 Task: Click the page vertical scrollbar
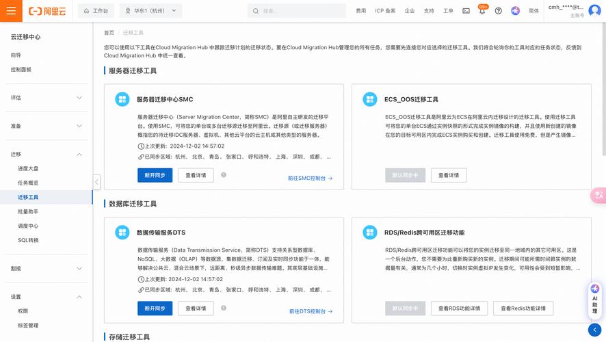(604, 89)
